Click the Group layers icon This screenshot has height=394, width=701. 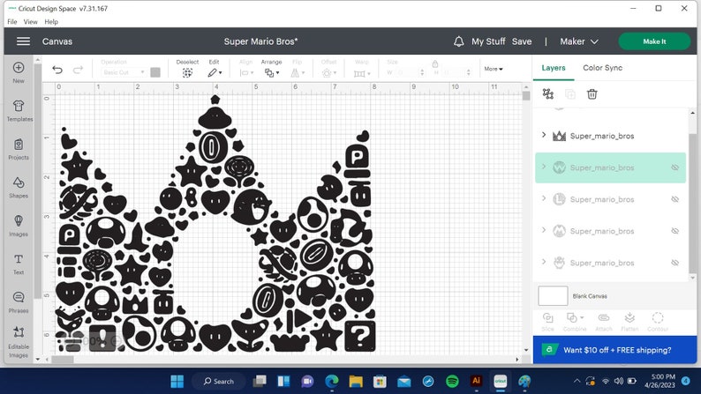point(548,93)
